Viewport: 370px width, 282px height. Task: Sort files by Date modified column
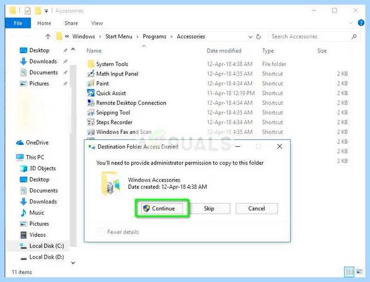(x=224, y=51)
